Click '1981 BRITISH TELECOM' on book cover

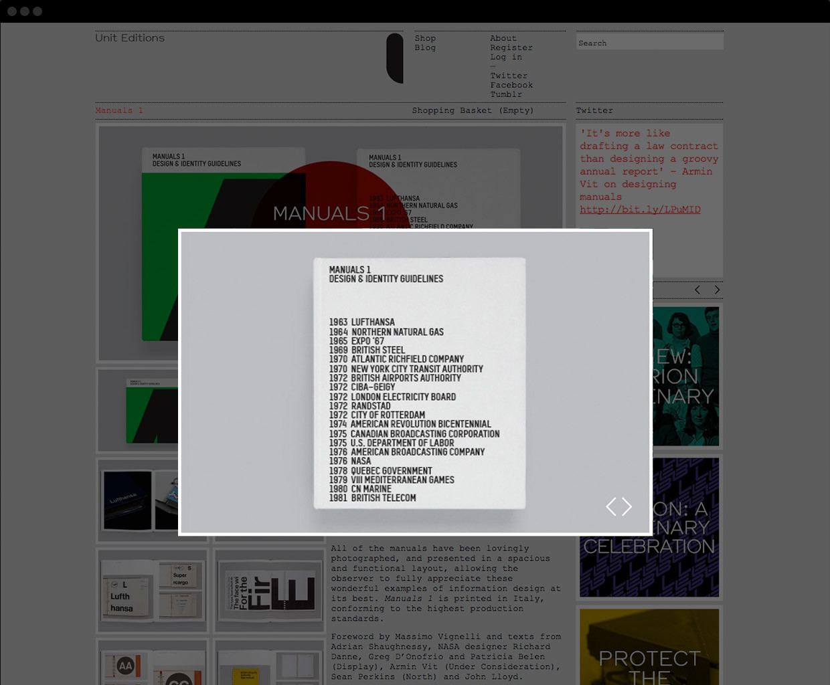point(372,498)
